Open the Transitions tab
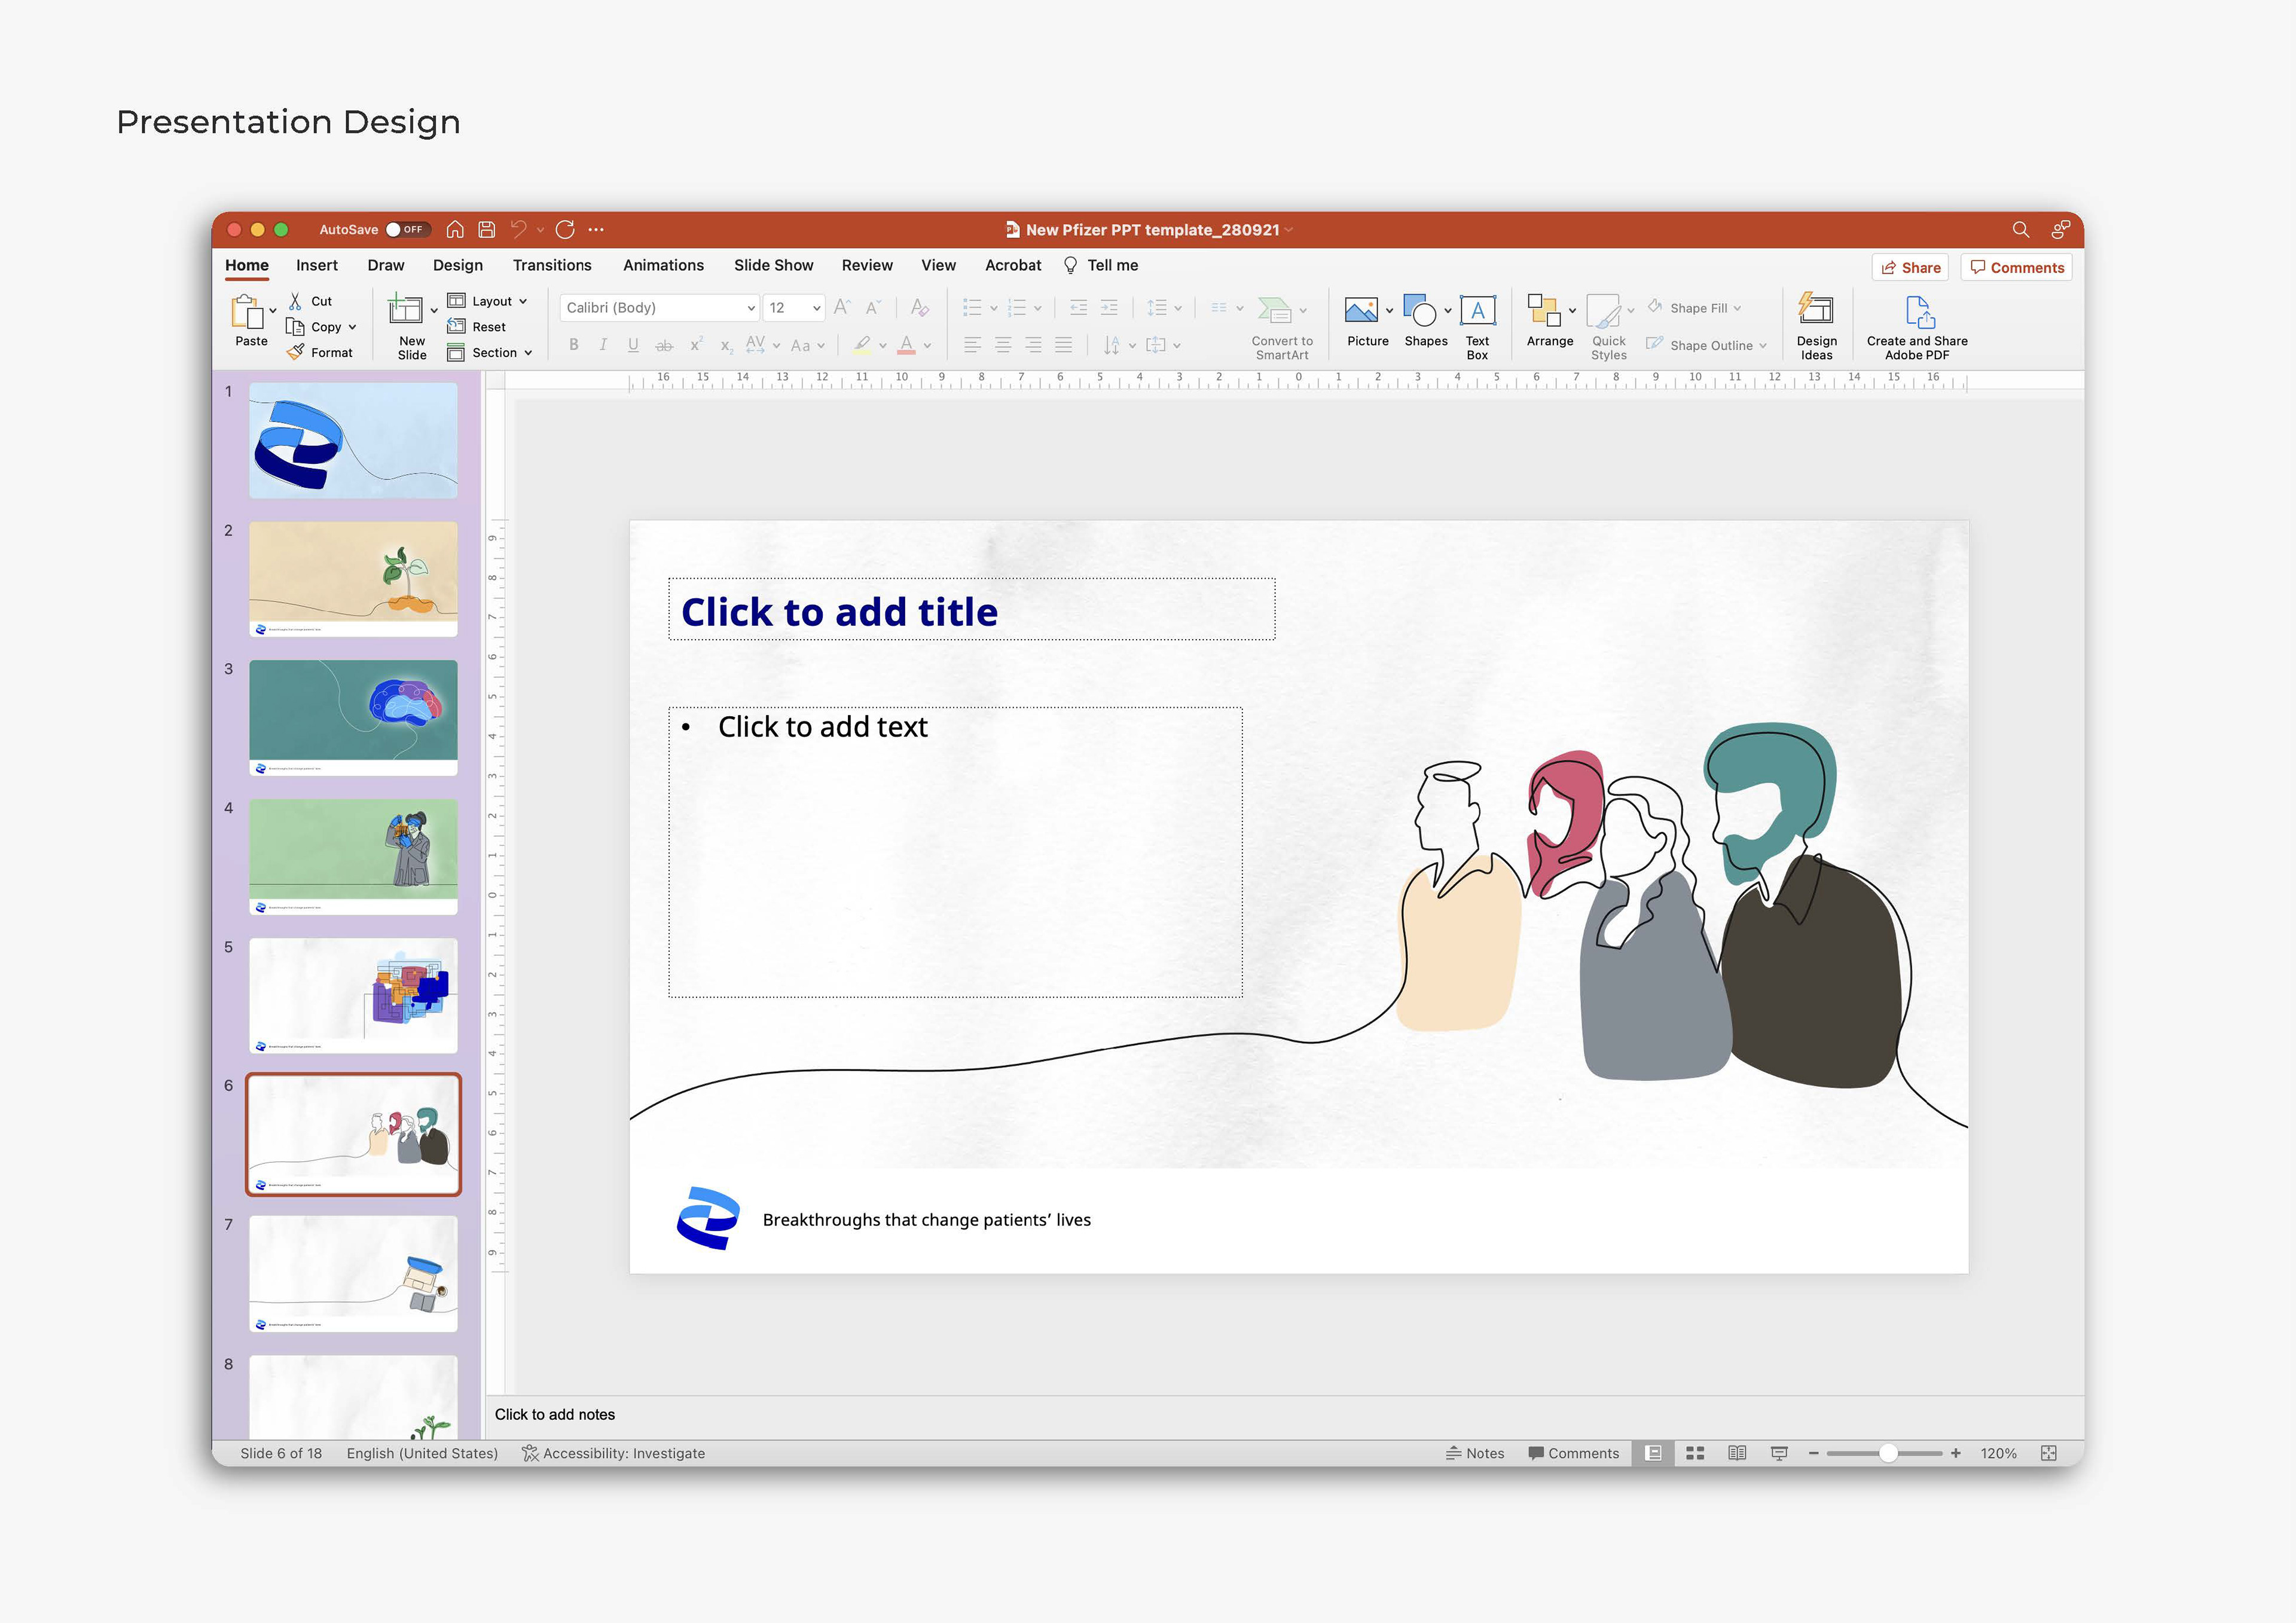This screenshot has height=1623, width=2296. click(x=552, y=265)
